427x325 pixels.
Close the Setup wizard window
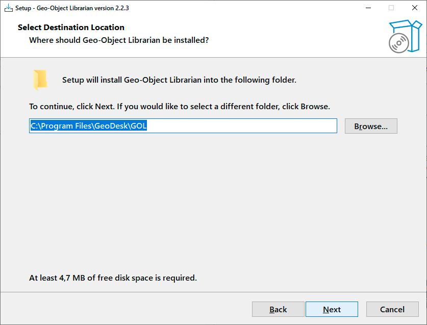415,8
